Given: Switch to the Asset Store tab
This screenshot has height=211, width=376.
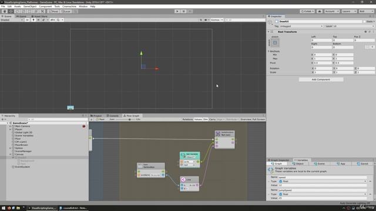Looking at the screenshot, I should click(39, 16).
